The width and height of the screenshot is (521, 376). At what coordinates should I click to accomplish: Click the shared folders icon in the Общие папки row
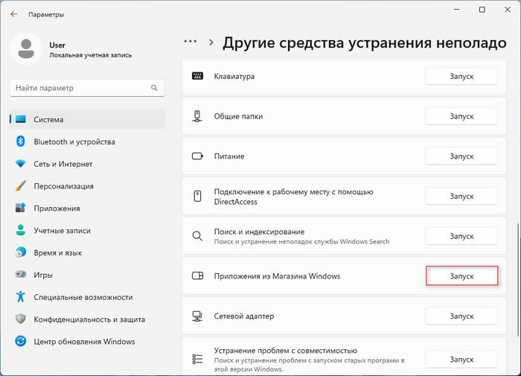tap(197, 116)
